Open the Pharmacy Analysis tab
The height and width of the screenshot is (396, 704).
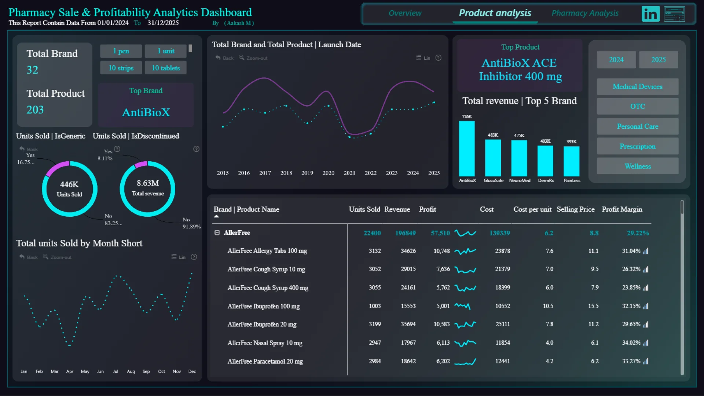(x=585, y=13)
